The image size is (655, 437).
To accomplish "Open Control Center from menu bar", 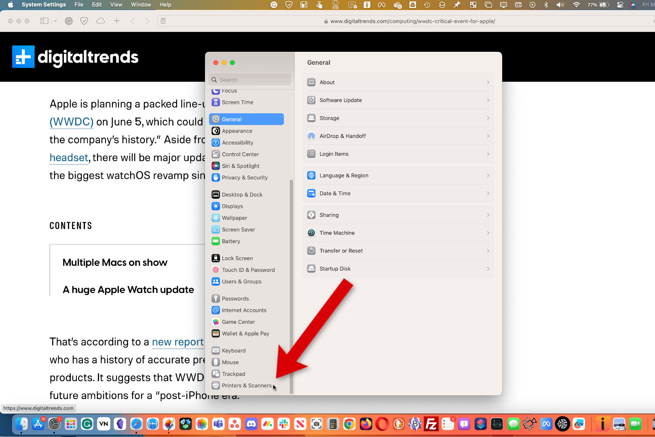I will (620, 5).
